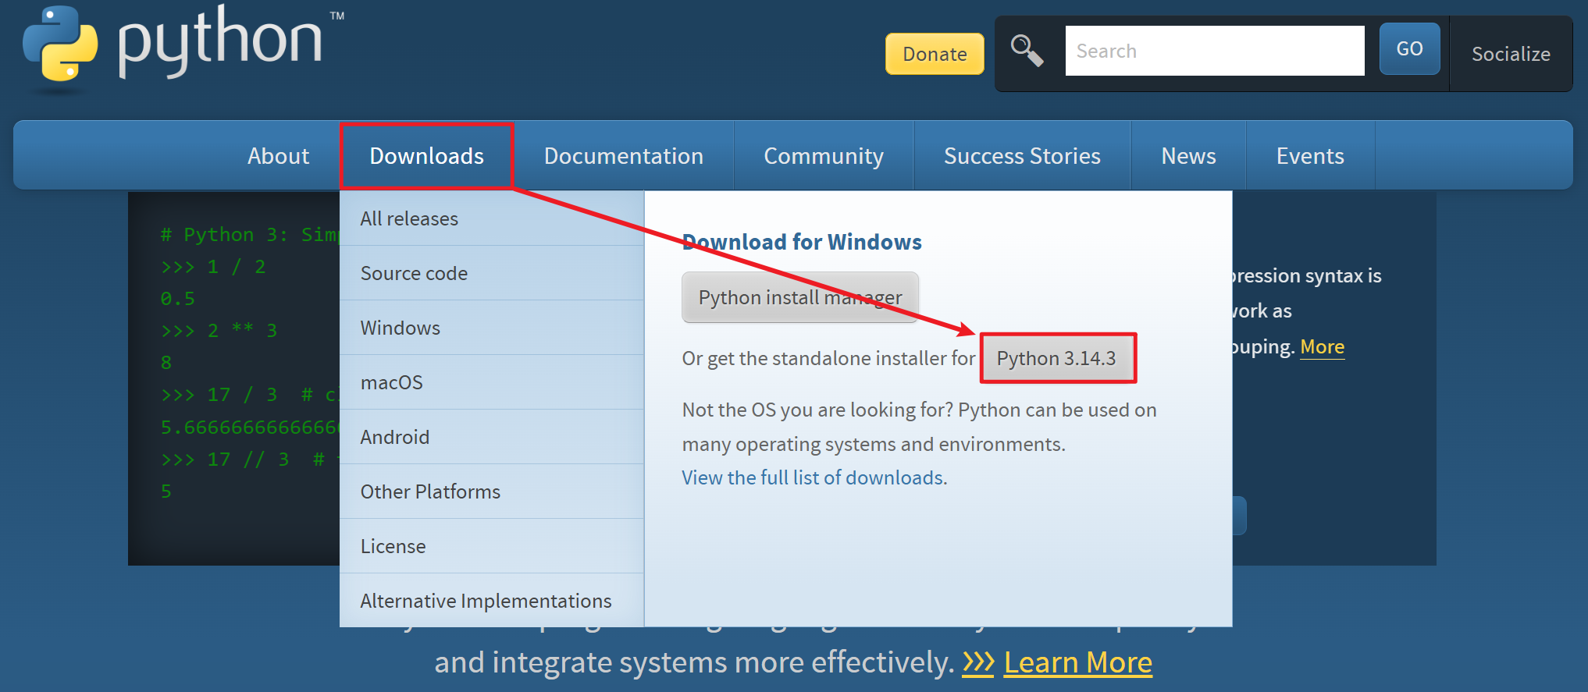Select macOS in Downloads submenu
The width and height of the screenshot is (1588, 692).
[x=492, y=382]
